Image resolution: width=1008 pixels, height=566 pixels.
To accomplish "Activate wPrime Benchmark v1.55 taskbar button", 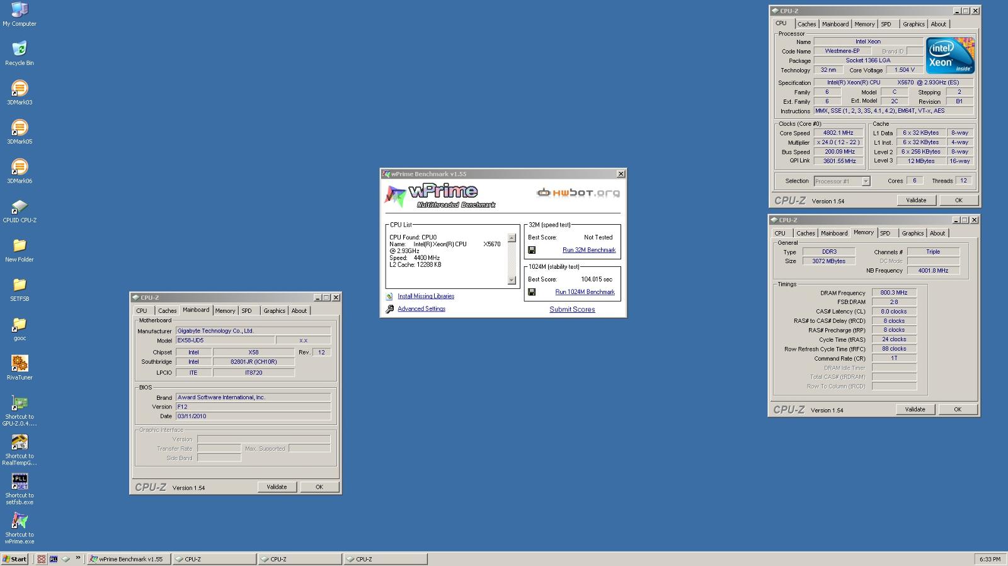I will click(129, 559).
